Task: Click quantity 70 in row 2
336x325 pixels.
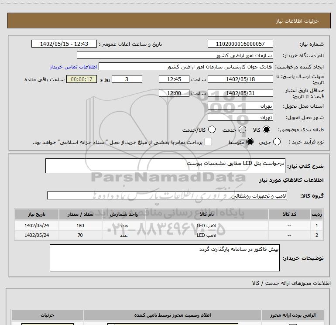Action: point(80,235)
